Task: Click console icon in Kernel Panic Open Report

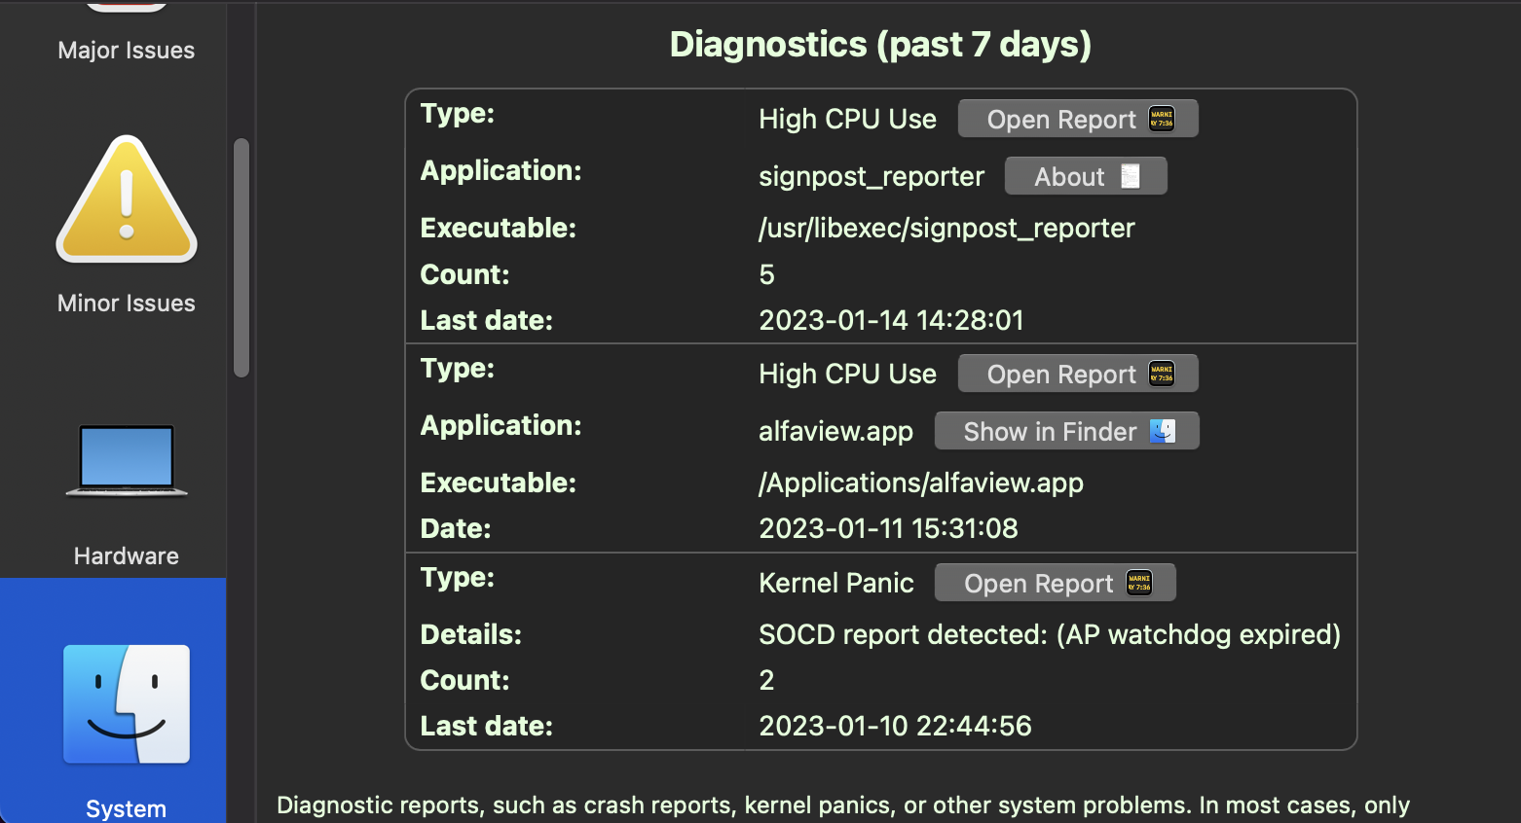Action: 1139,583
